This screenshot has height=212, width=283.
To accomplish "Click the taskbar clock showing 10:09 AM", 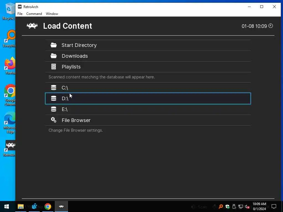I will coord(259,206).
